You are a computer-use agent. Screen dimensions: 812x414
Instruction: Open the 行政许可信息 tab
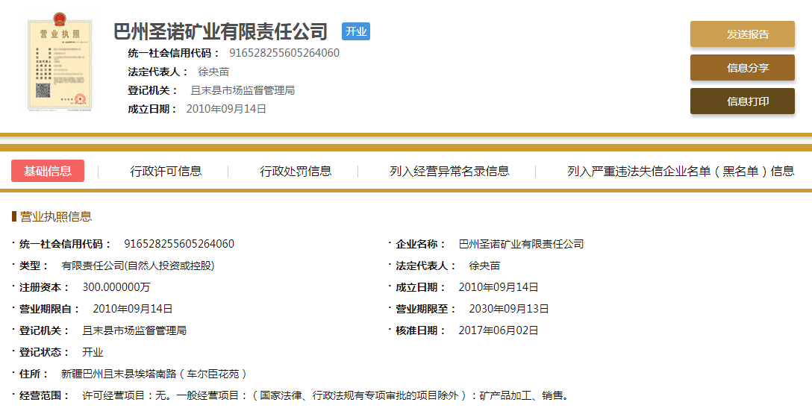click(x=166, y=171)
